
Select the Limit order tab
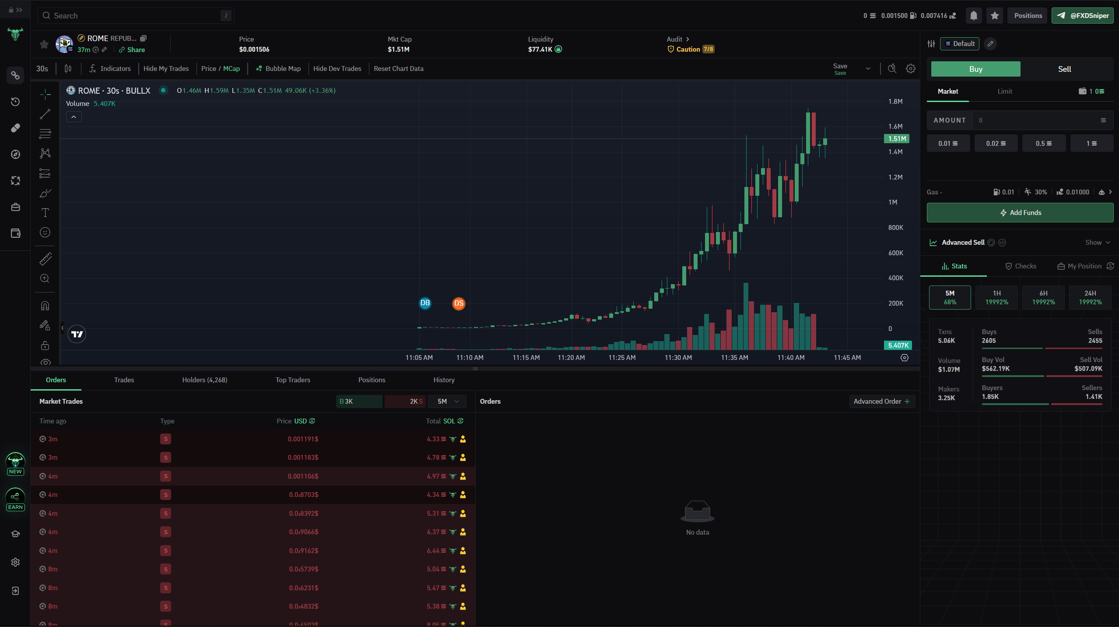point(1004,92)
